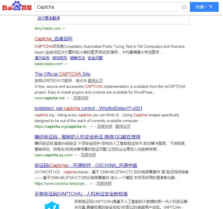This screenshot has height=209, width=223.
Task: Click the fanyi.baidu.com URL text
Action: click(47, 29)
